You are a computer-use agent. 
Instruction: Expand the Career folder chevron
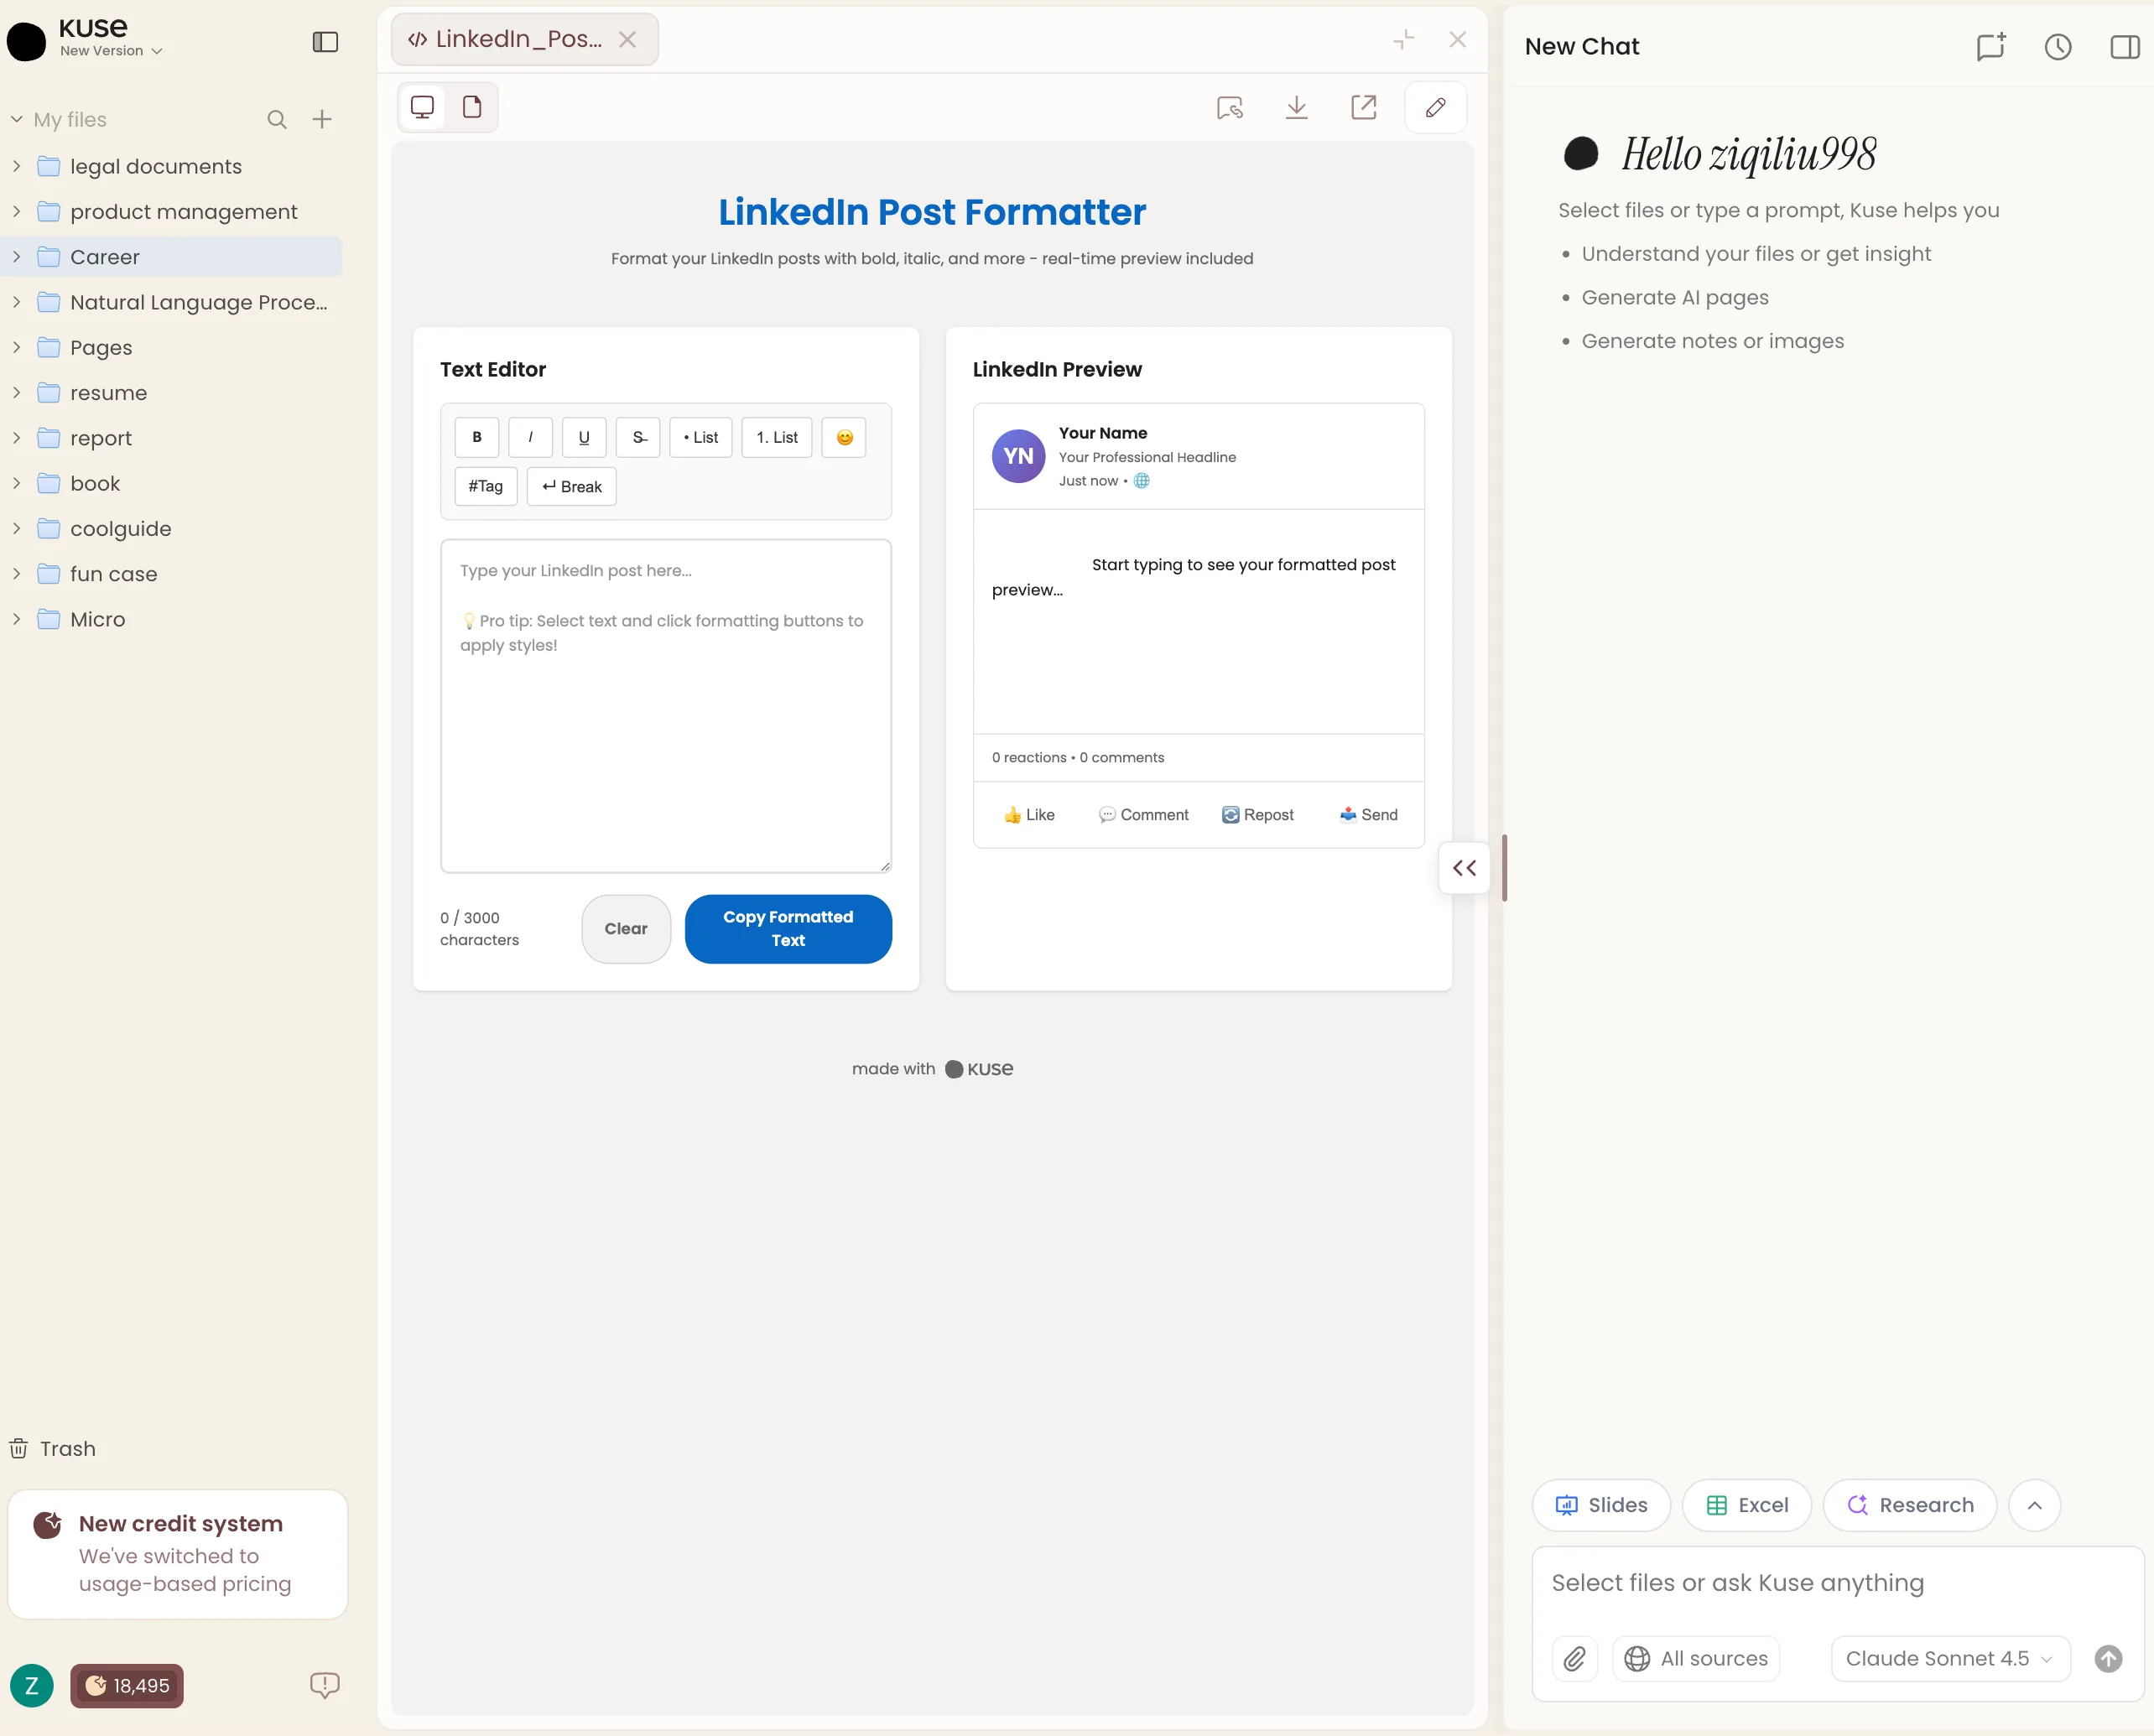(x=17, y=257)
